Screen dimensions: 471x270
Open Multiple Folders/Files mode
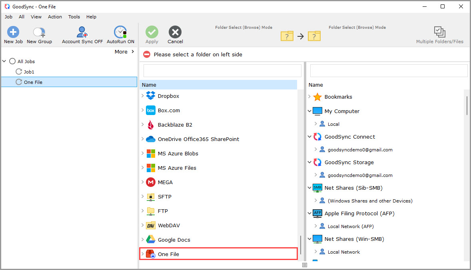[439, 35]
